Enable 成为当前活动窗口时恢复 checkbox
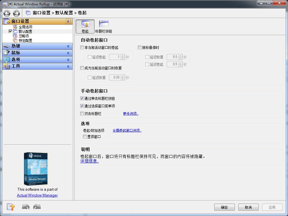 (82, 68)
